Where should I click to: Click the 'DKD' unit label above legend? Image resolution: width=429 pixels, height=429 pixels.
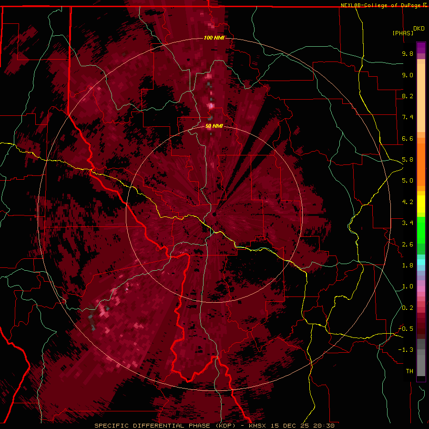pyautogui.click(x=419, y=29)
